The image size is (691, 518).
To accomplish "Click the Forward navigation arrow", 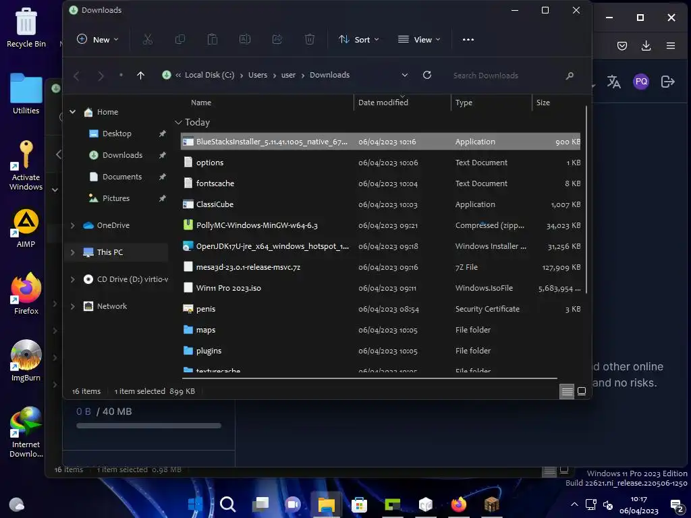I will tap(101, 76).
